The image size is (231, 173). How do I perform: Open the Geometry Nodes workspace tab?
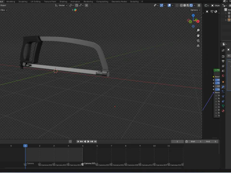tap(119, 1)
